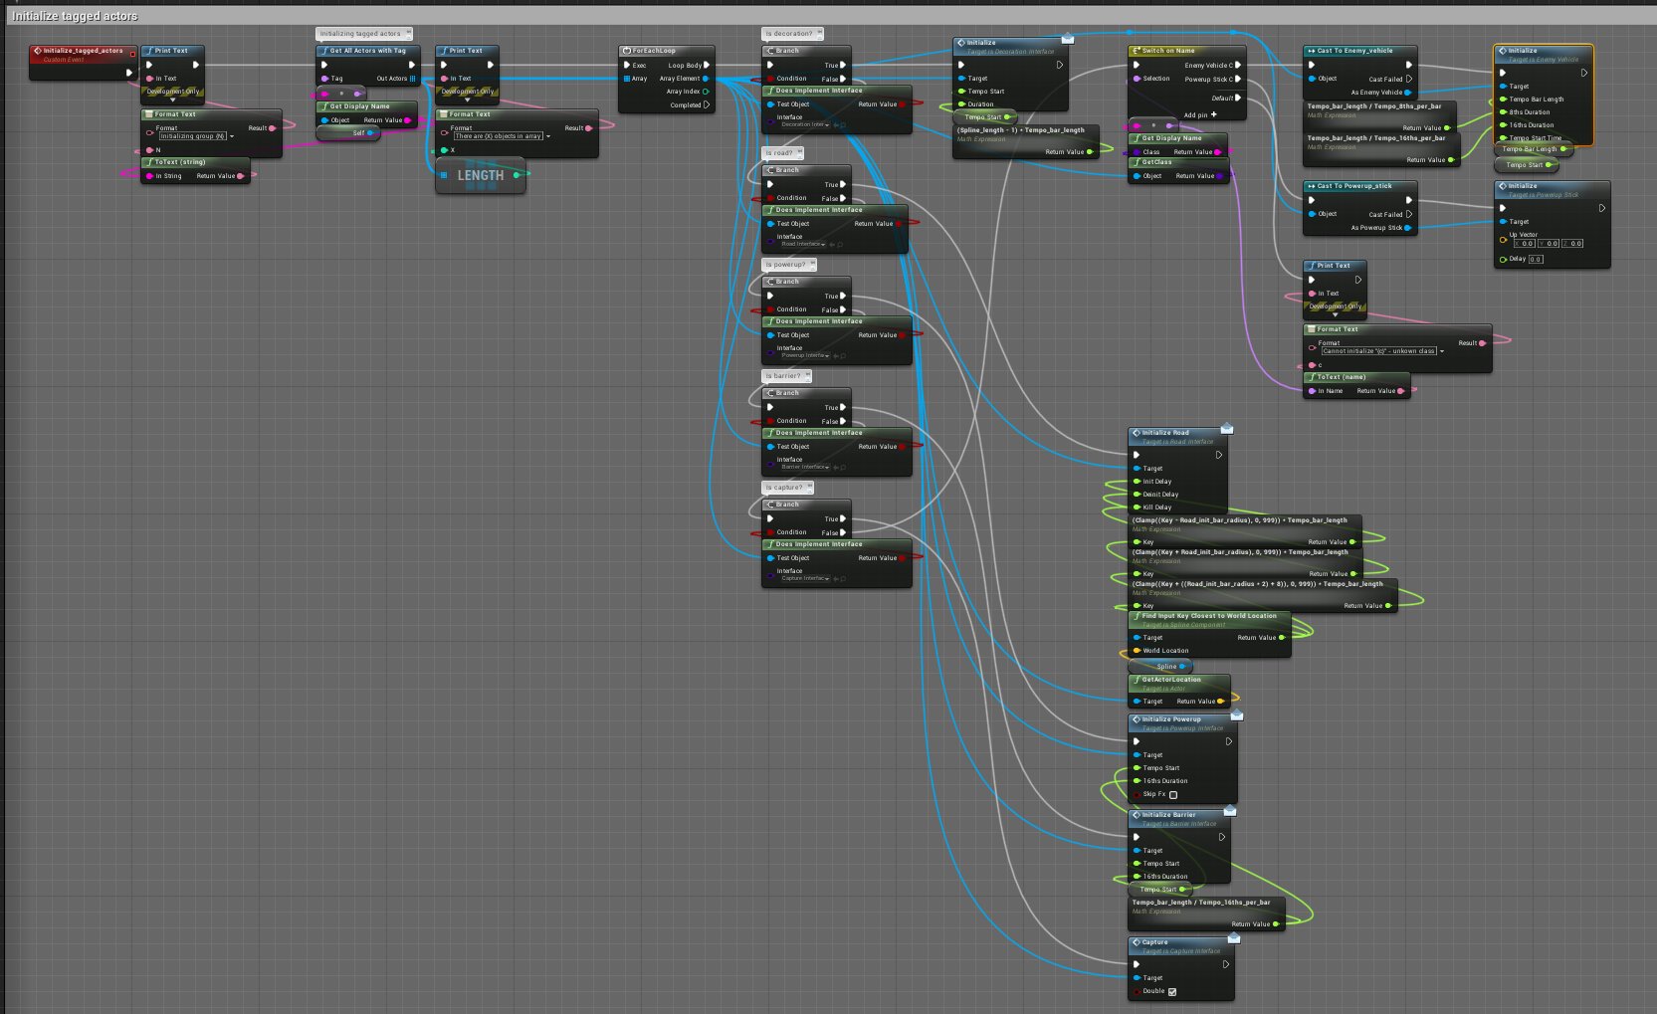1657x1014 pixels.
Task: Open the 'Cannot initialize' format text dropdown arrow
Action: click(x=1441, y=351)
